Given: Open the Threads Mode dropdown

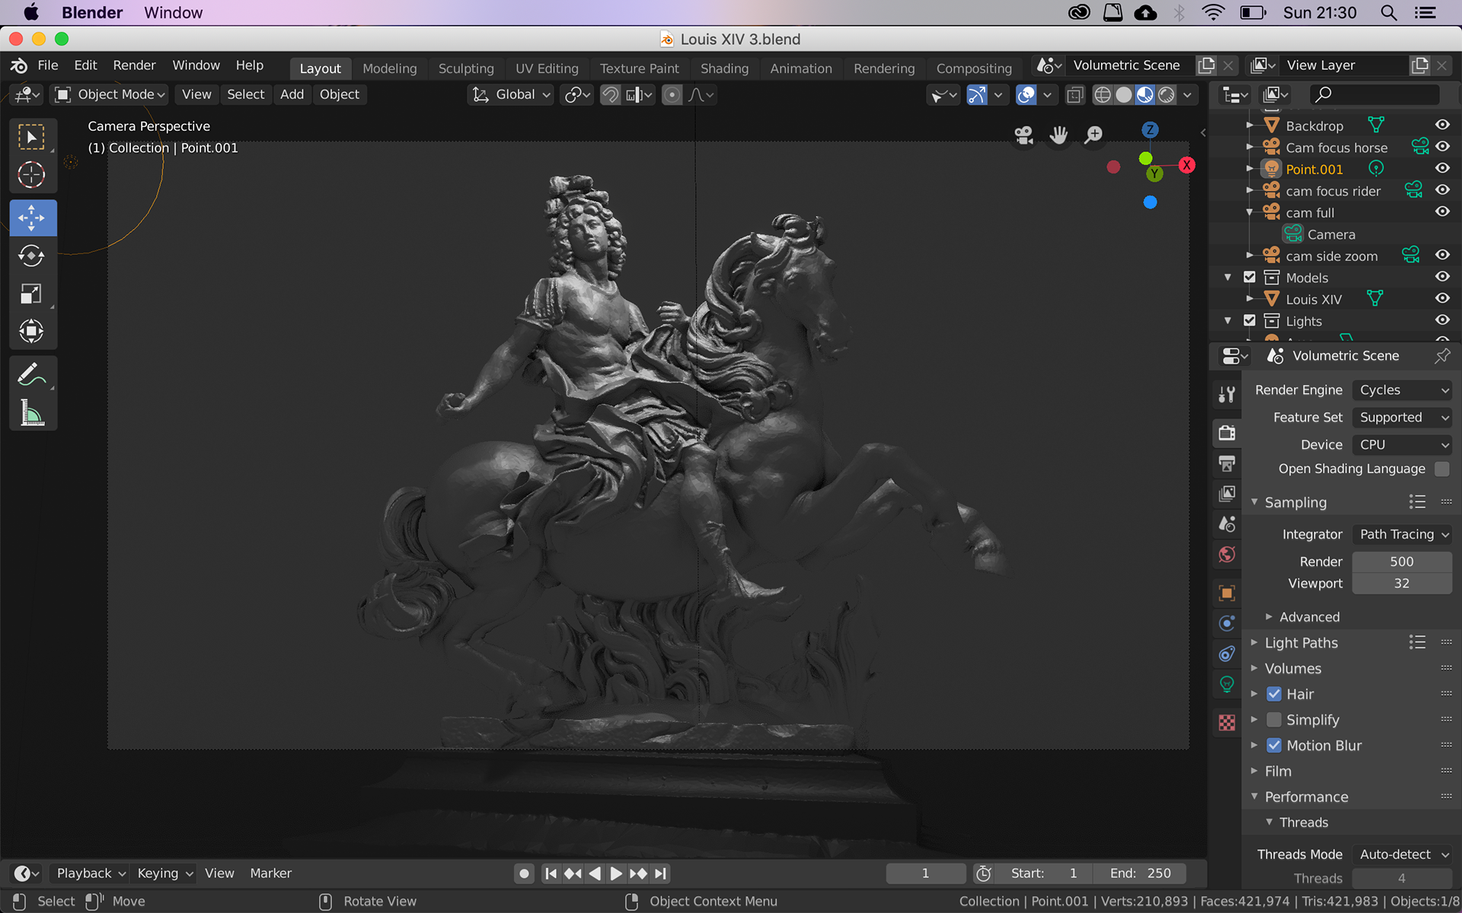Looking at the screenshot, I should tap(1403, 854).
